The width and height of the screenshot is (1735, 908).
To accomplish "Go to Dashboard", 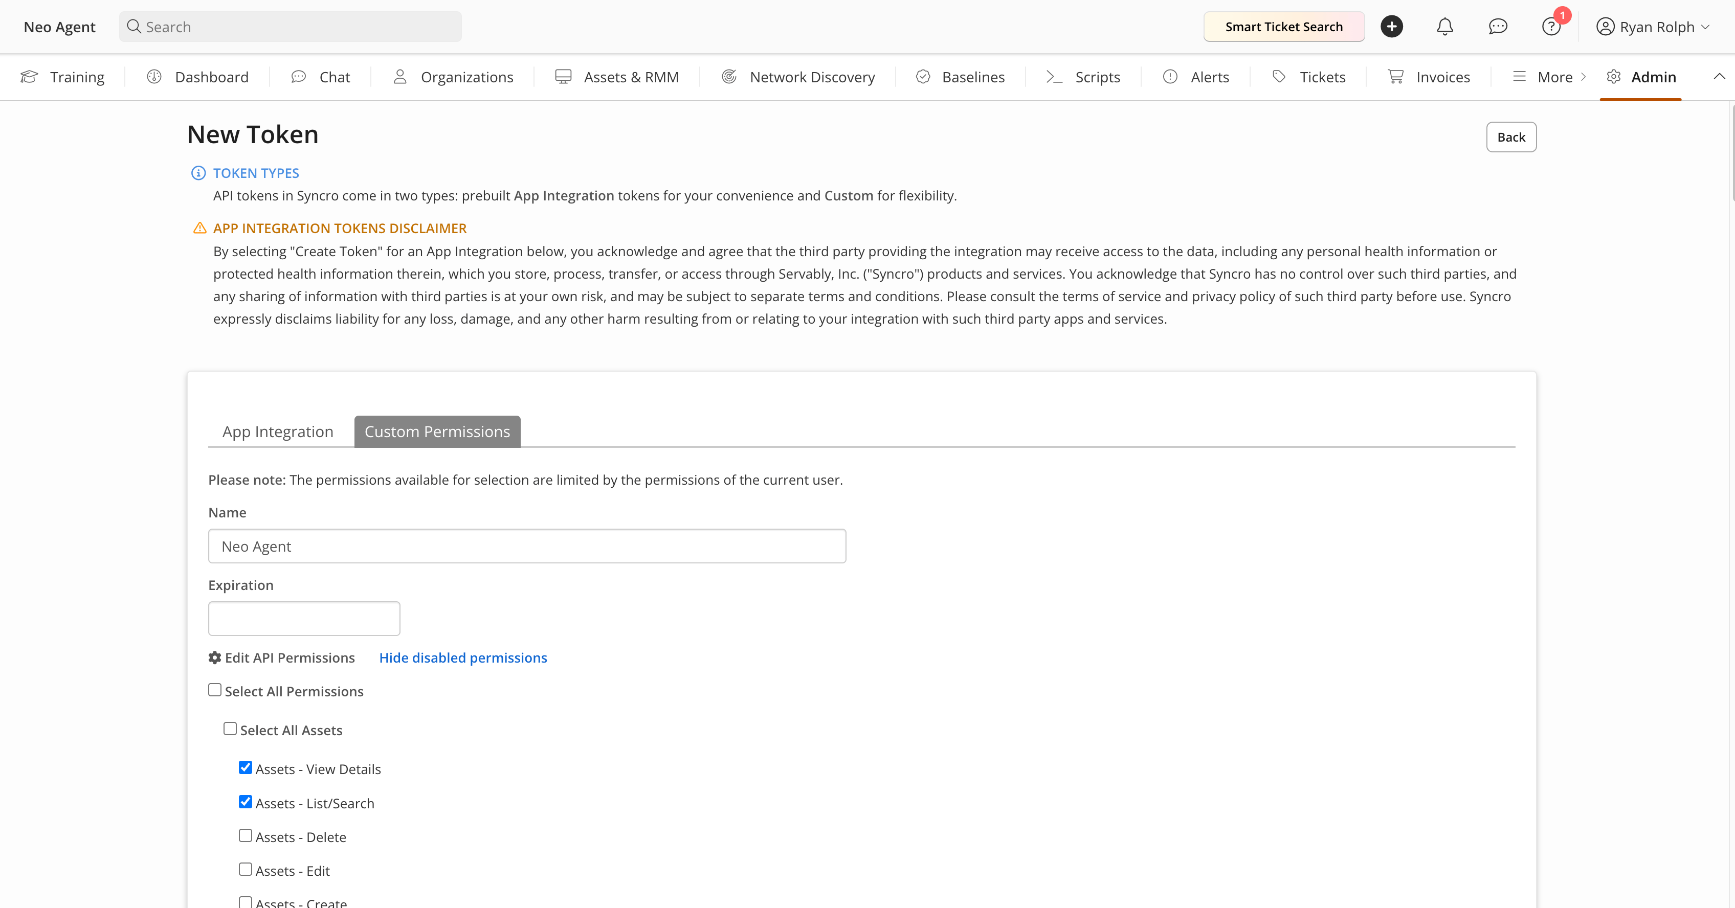I will (x=197, y=77).
